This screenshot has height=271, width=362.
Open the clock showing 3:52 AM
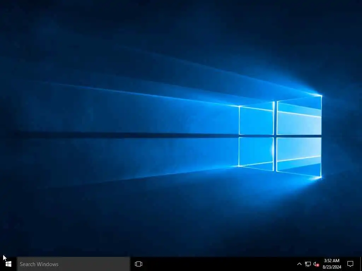[x=332, y=264]
